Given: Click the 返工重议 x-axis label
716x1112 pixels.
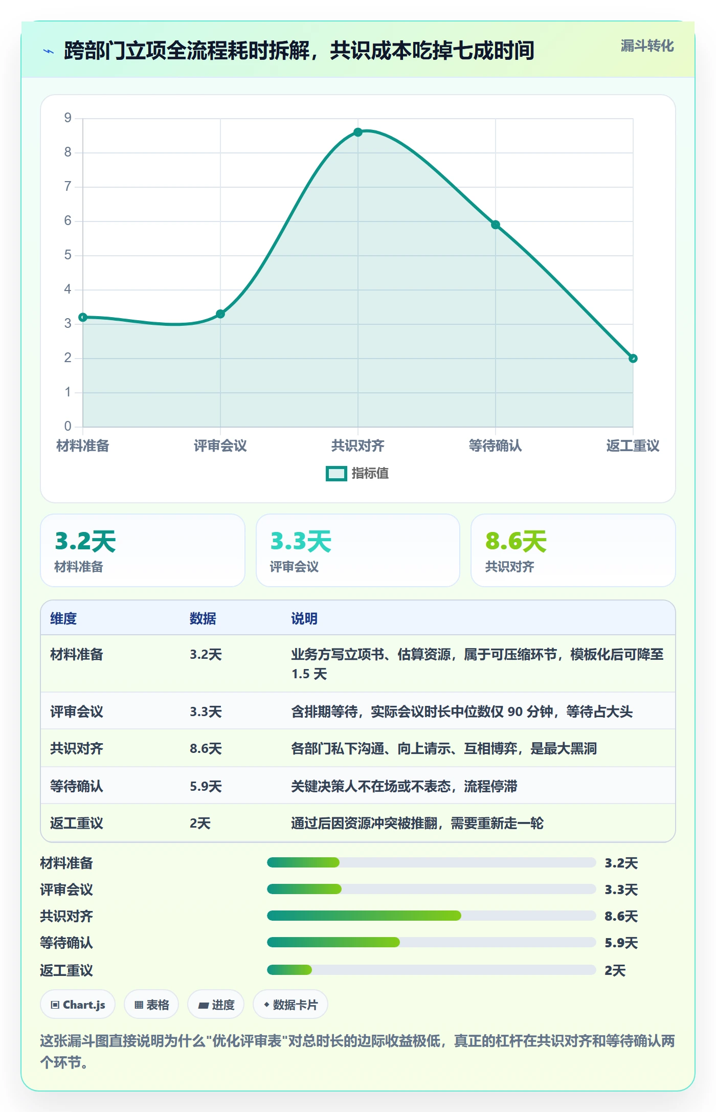Looking at the screenshot, I should [x=633, y=446].
